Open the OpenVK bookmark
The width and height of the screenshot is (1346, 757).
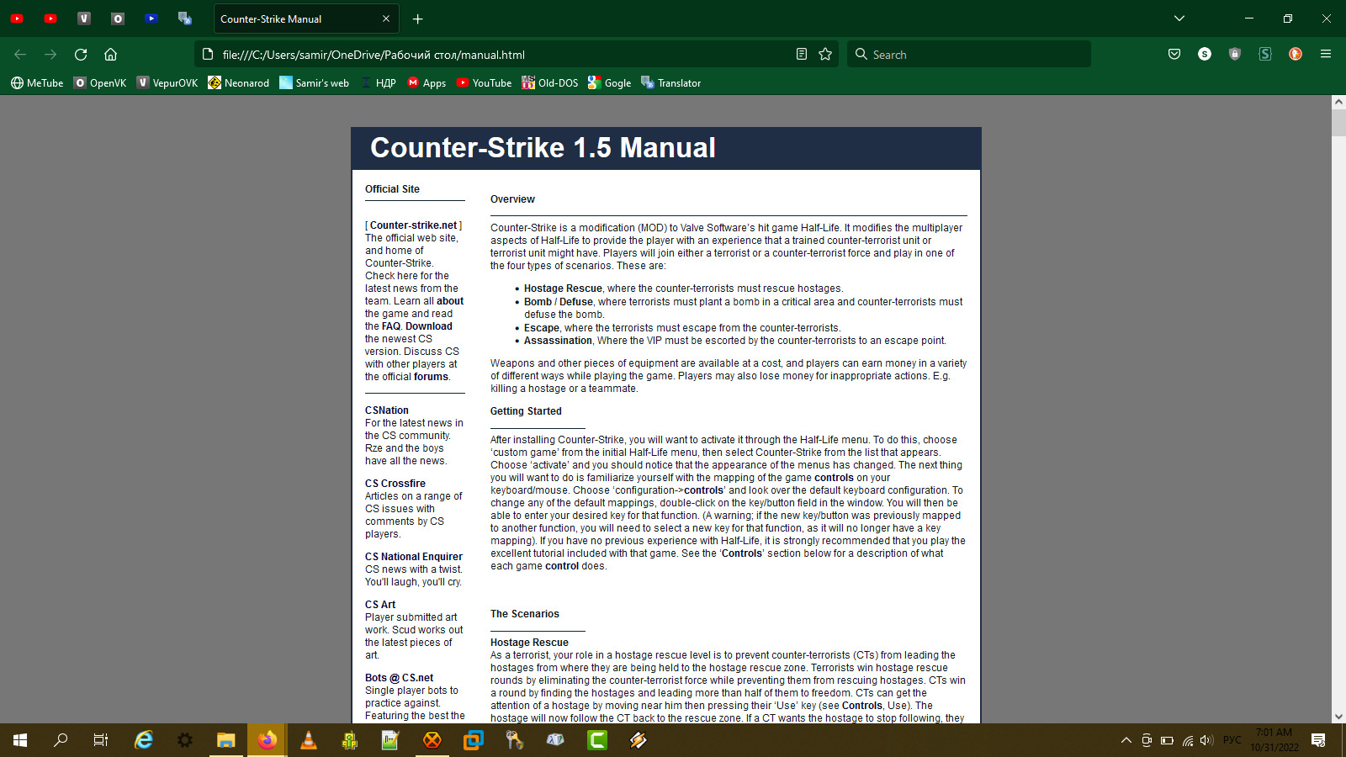100,82
